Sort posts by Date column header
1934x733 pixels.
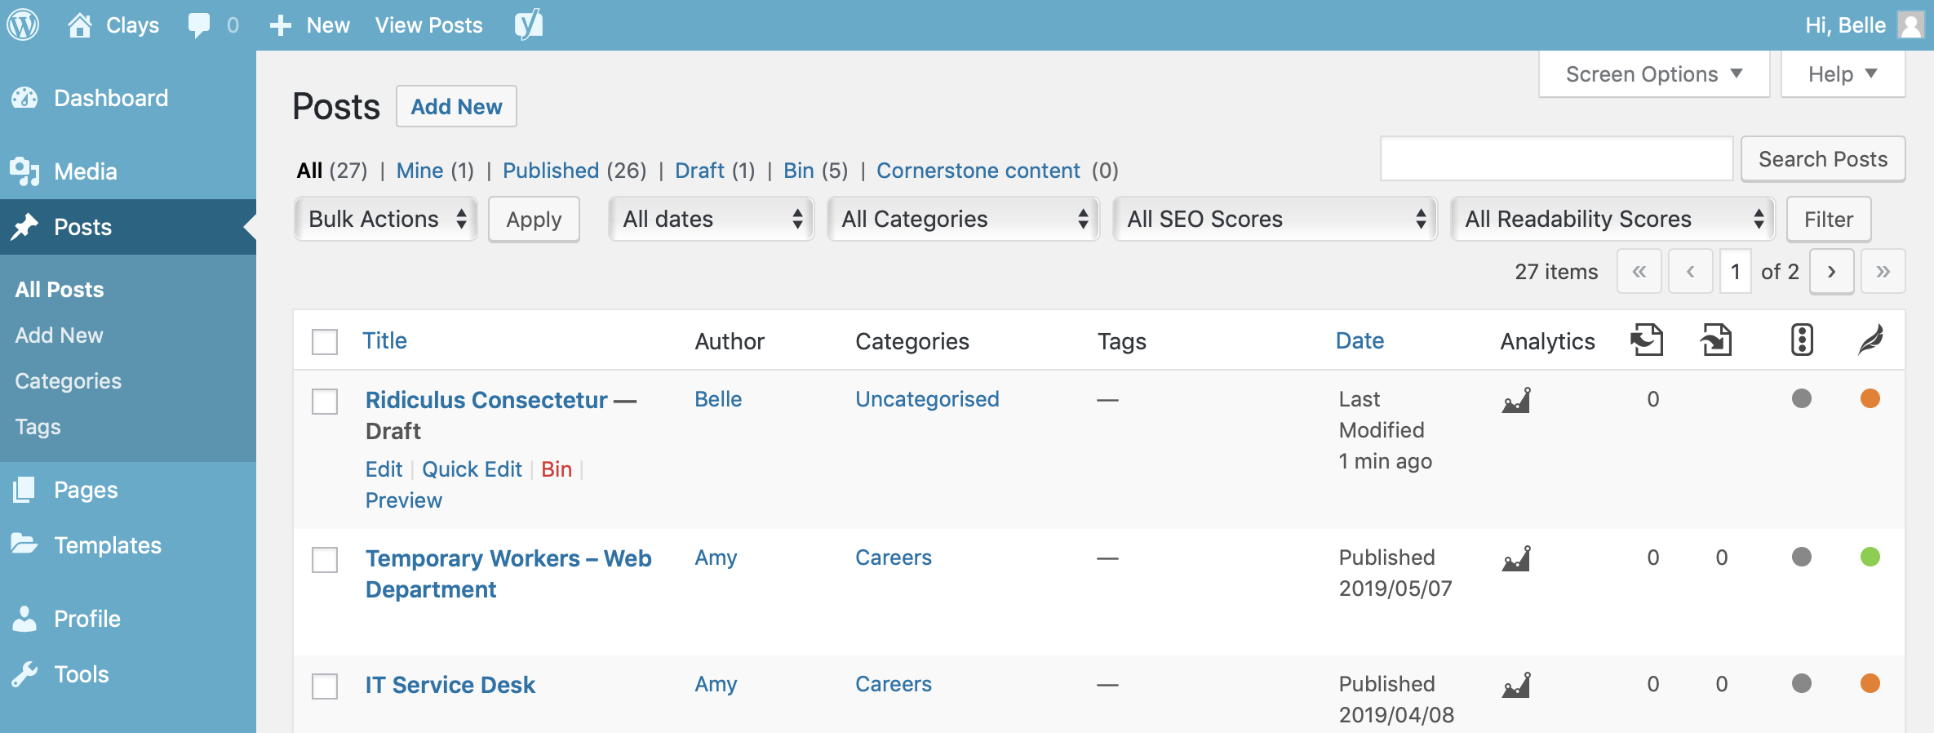coord(1360,340)
